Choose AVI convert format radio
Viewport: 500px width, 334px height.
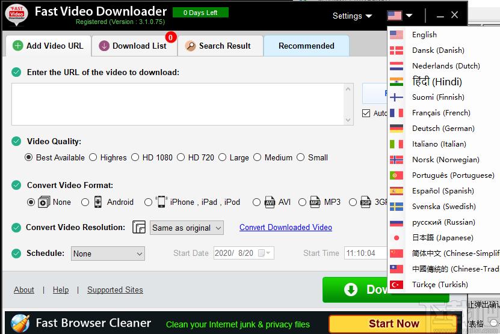(256, 202)
